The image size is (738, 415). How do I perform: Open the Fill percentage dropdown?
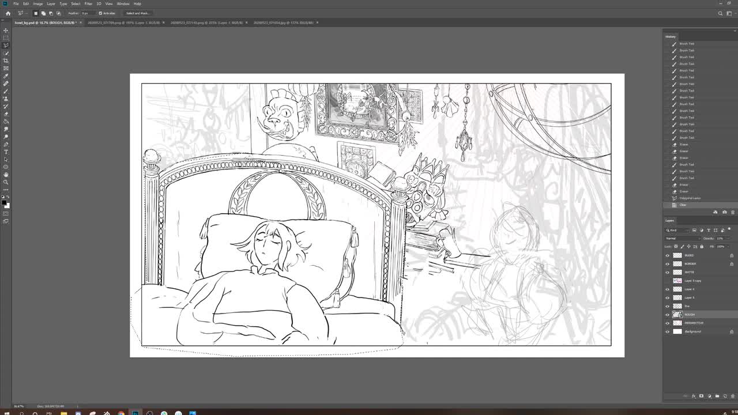click(x=728, y=246)
